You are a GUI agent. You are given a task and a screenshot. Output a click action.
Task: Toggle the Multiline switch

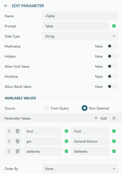click(x=112, y=76)
